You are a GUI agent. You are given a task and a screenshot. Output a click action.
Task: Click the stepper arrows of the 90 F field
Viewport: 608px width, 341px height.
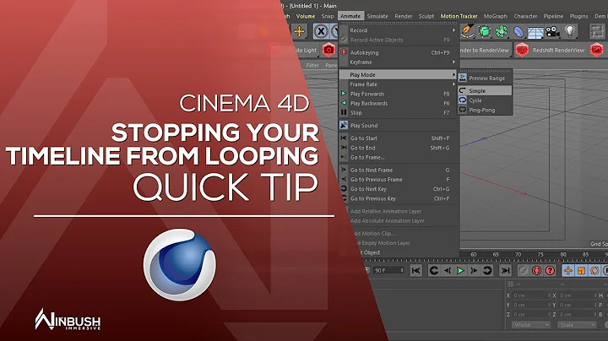click(x=402, y=270)
